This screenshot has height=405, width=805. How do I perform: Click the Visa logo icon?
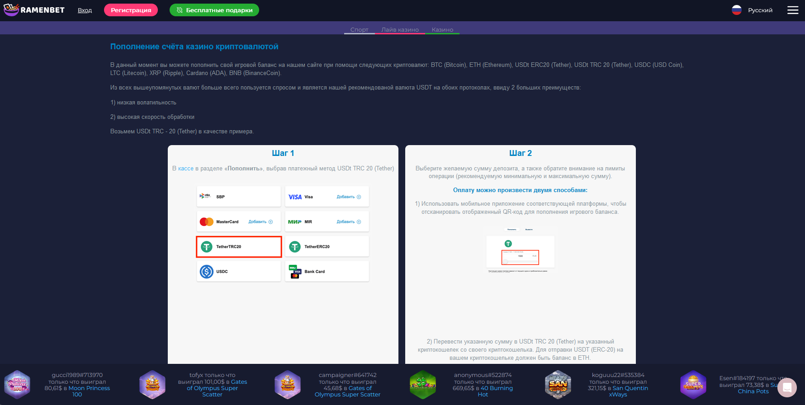(x=295, y=197)
